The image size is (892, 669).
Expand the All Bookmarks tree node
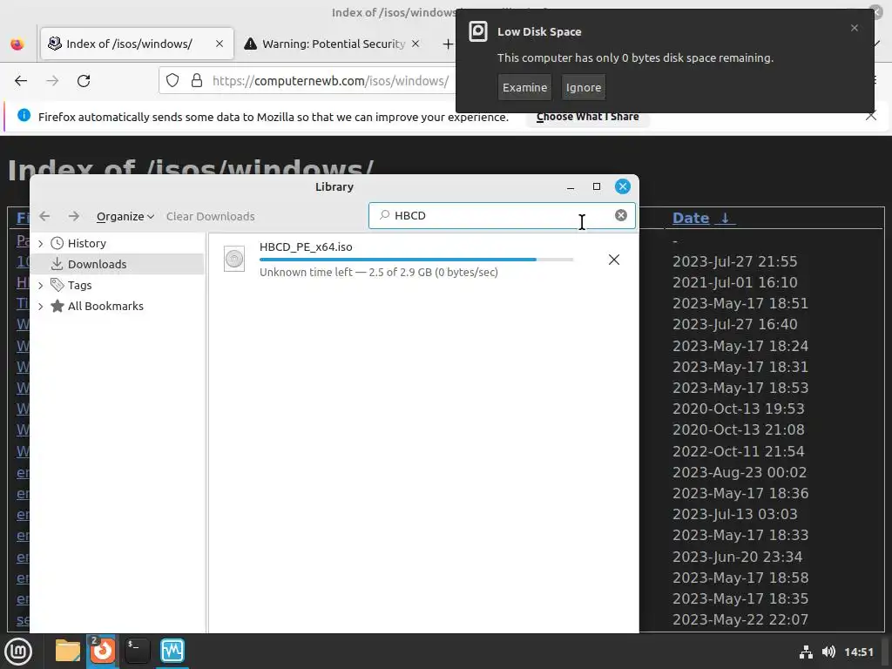40,307
